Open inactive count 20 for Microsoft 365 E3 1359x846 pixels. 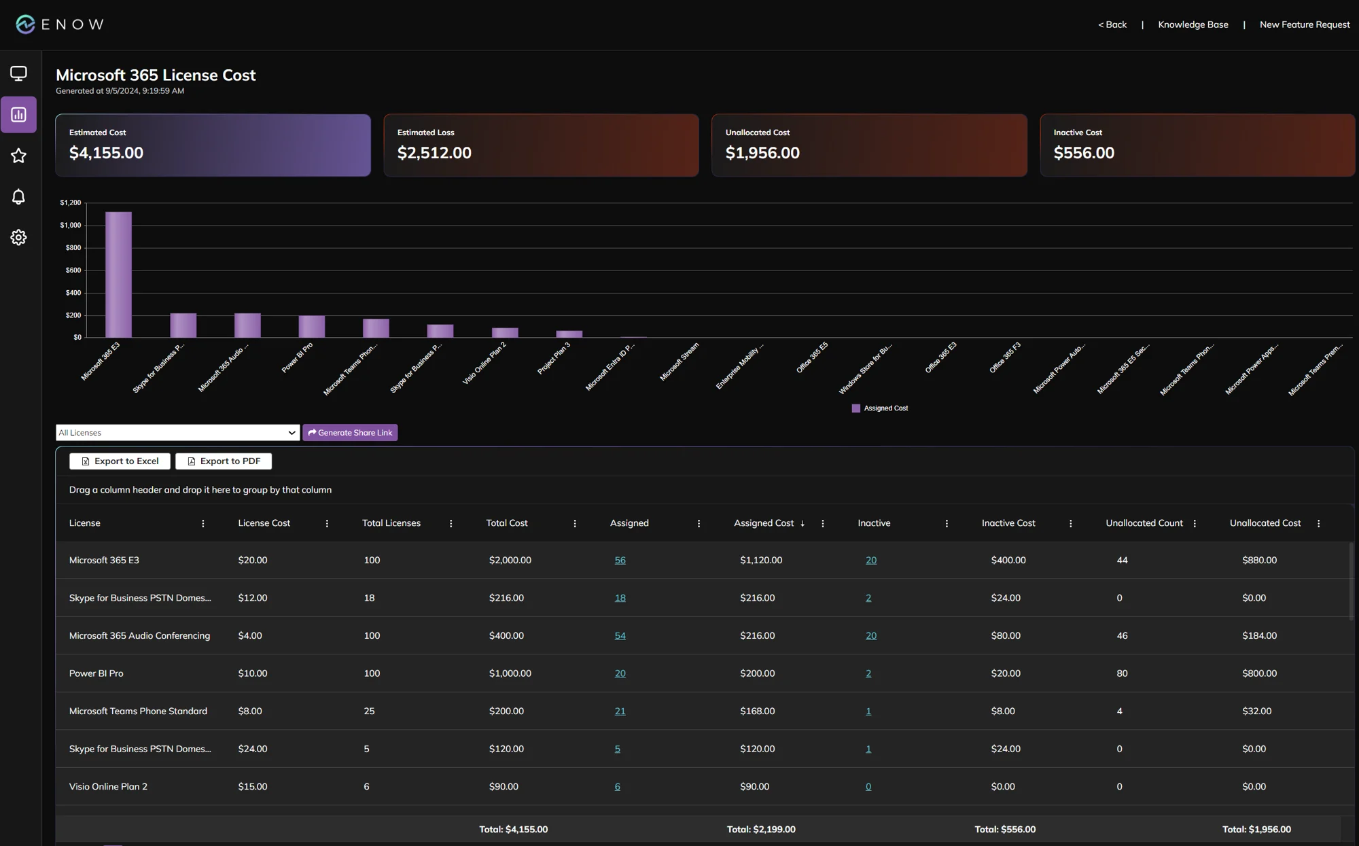(x=871, y=560)
